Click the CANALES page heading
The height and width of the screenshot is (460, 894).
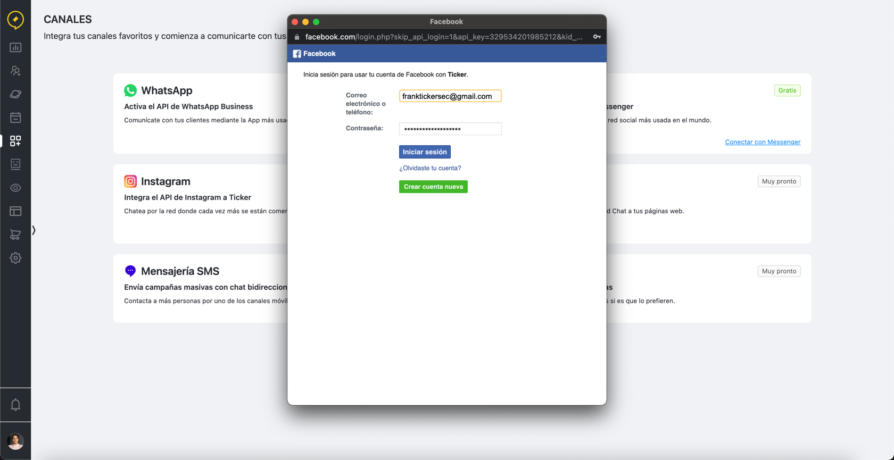pyautogui.click(x=68, y=20)
